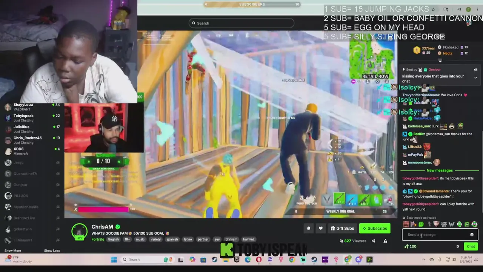The image size is (483, 272).
Task: Click username tobeygotbitbyaspider1 in the Fortnite message
Action: click(x=420, y=204)
